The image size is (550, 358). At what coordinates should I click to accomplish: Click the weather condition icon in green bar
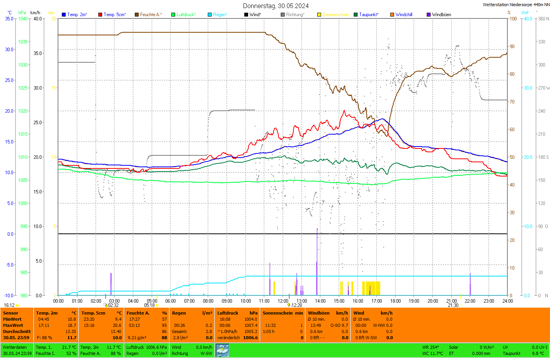tap(222, 350)
